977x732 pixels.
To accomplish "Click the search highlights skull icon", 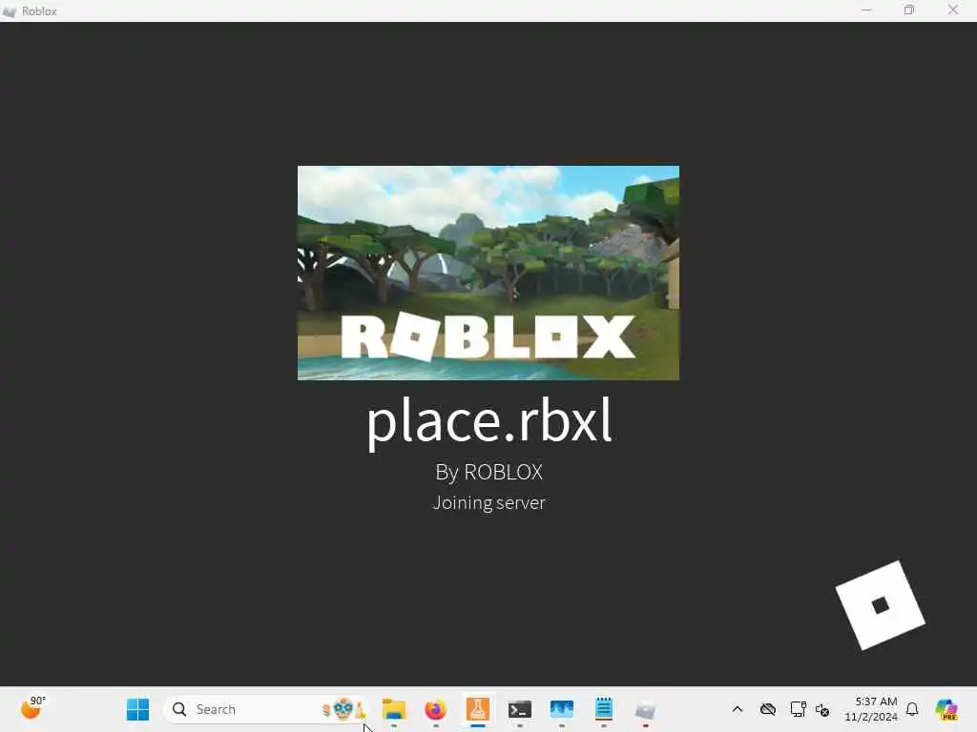I will (x=343, y=709).
